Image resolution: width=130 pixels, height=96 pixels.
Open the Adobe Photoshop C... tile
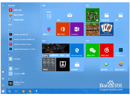point(121,50)
